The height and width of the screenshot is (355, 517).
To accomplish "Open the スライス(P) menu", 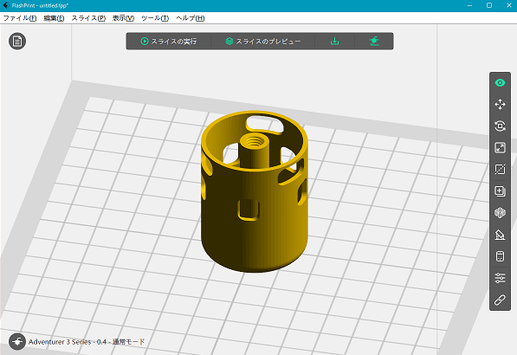I will point(88,18).
